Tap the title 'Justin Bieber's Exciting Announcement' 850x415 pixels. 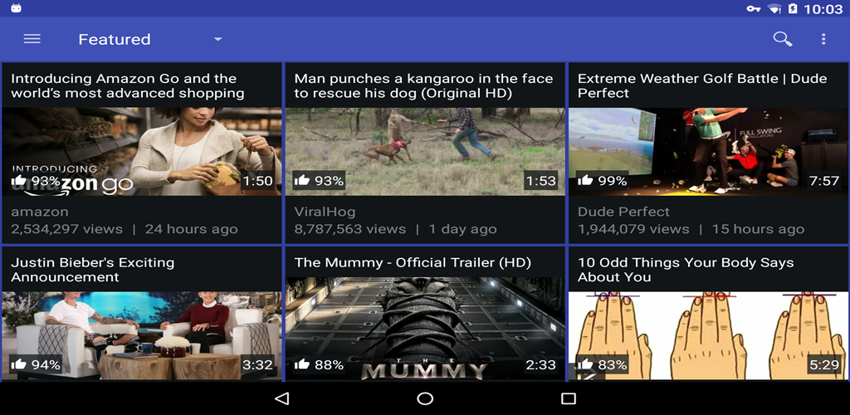(93, 270)
